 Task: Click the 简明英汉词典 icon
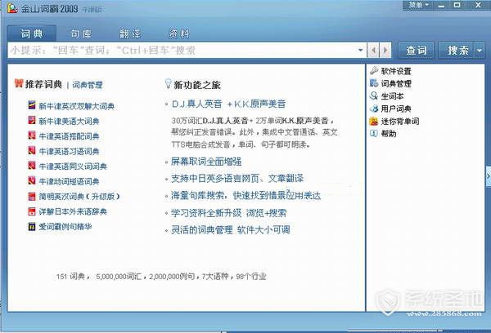click(32, 196)
